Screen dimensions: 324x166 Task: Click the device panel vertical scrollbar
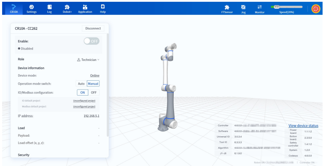107,85
